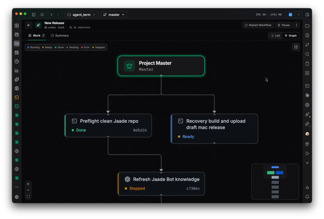Open the kanban board icon in left sidebar

click(x=17, y=35)
